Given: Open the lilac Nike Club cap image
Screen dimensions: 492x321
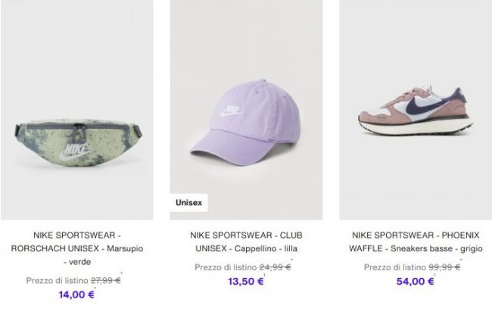Looking at the screenshot, I should pos(246,110).
